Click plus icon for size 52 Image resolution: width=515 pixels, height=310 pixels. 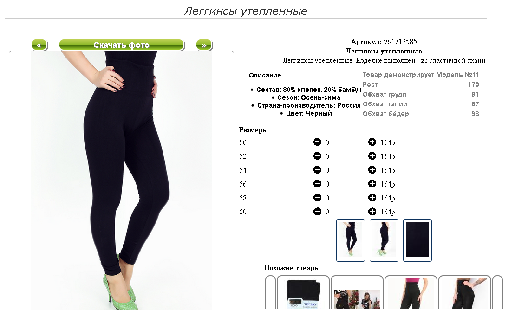coord(372,155)
